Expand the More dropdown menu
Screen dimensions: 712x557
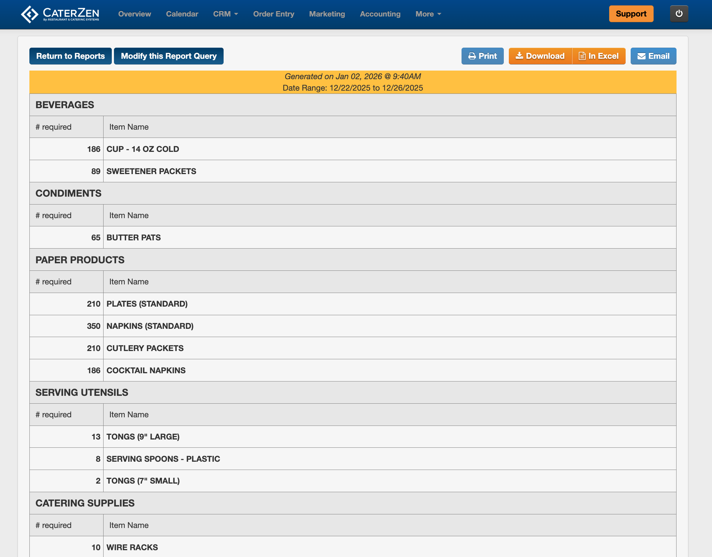[x=428, y=14]
